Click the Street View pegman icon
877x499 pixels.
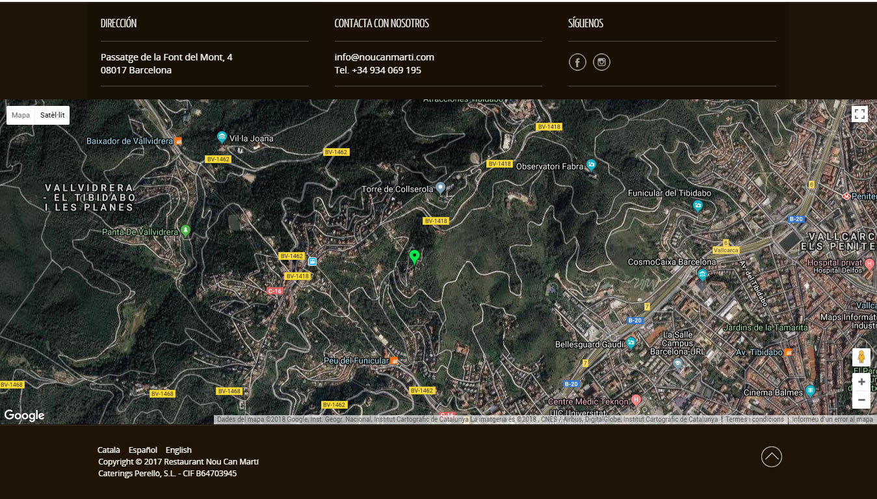[861, 357]
